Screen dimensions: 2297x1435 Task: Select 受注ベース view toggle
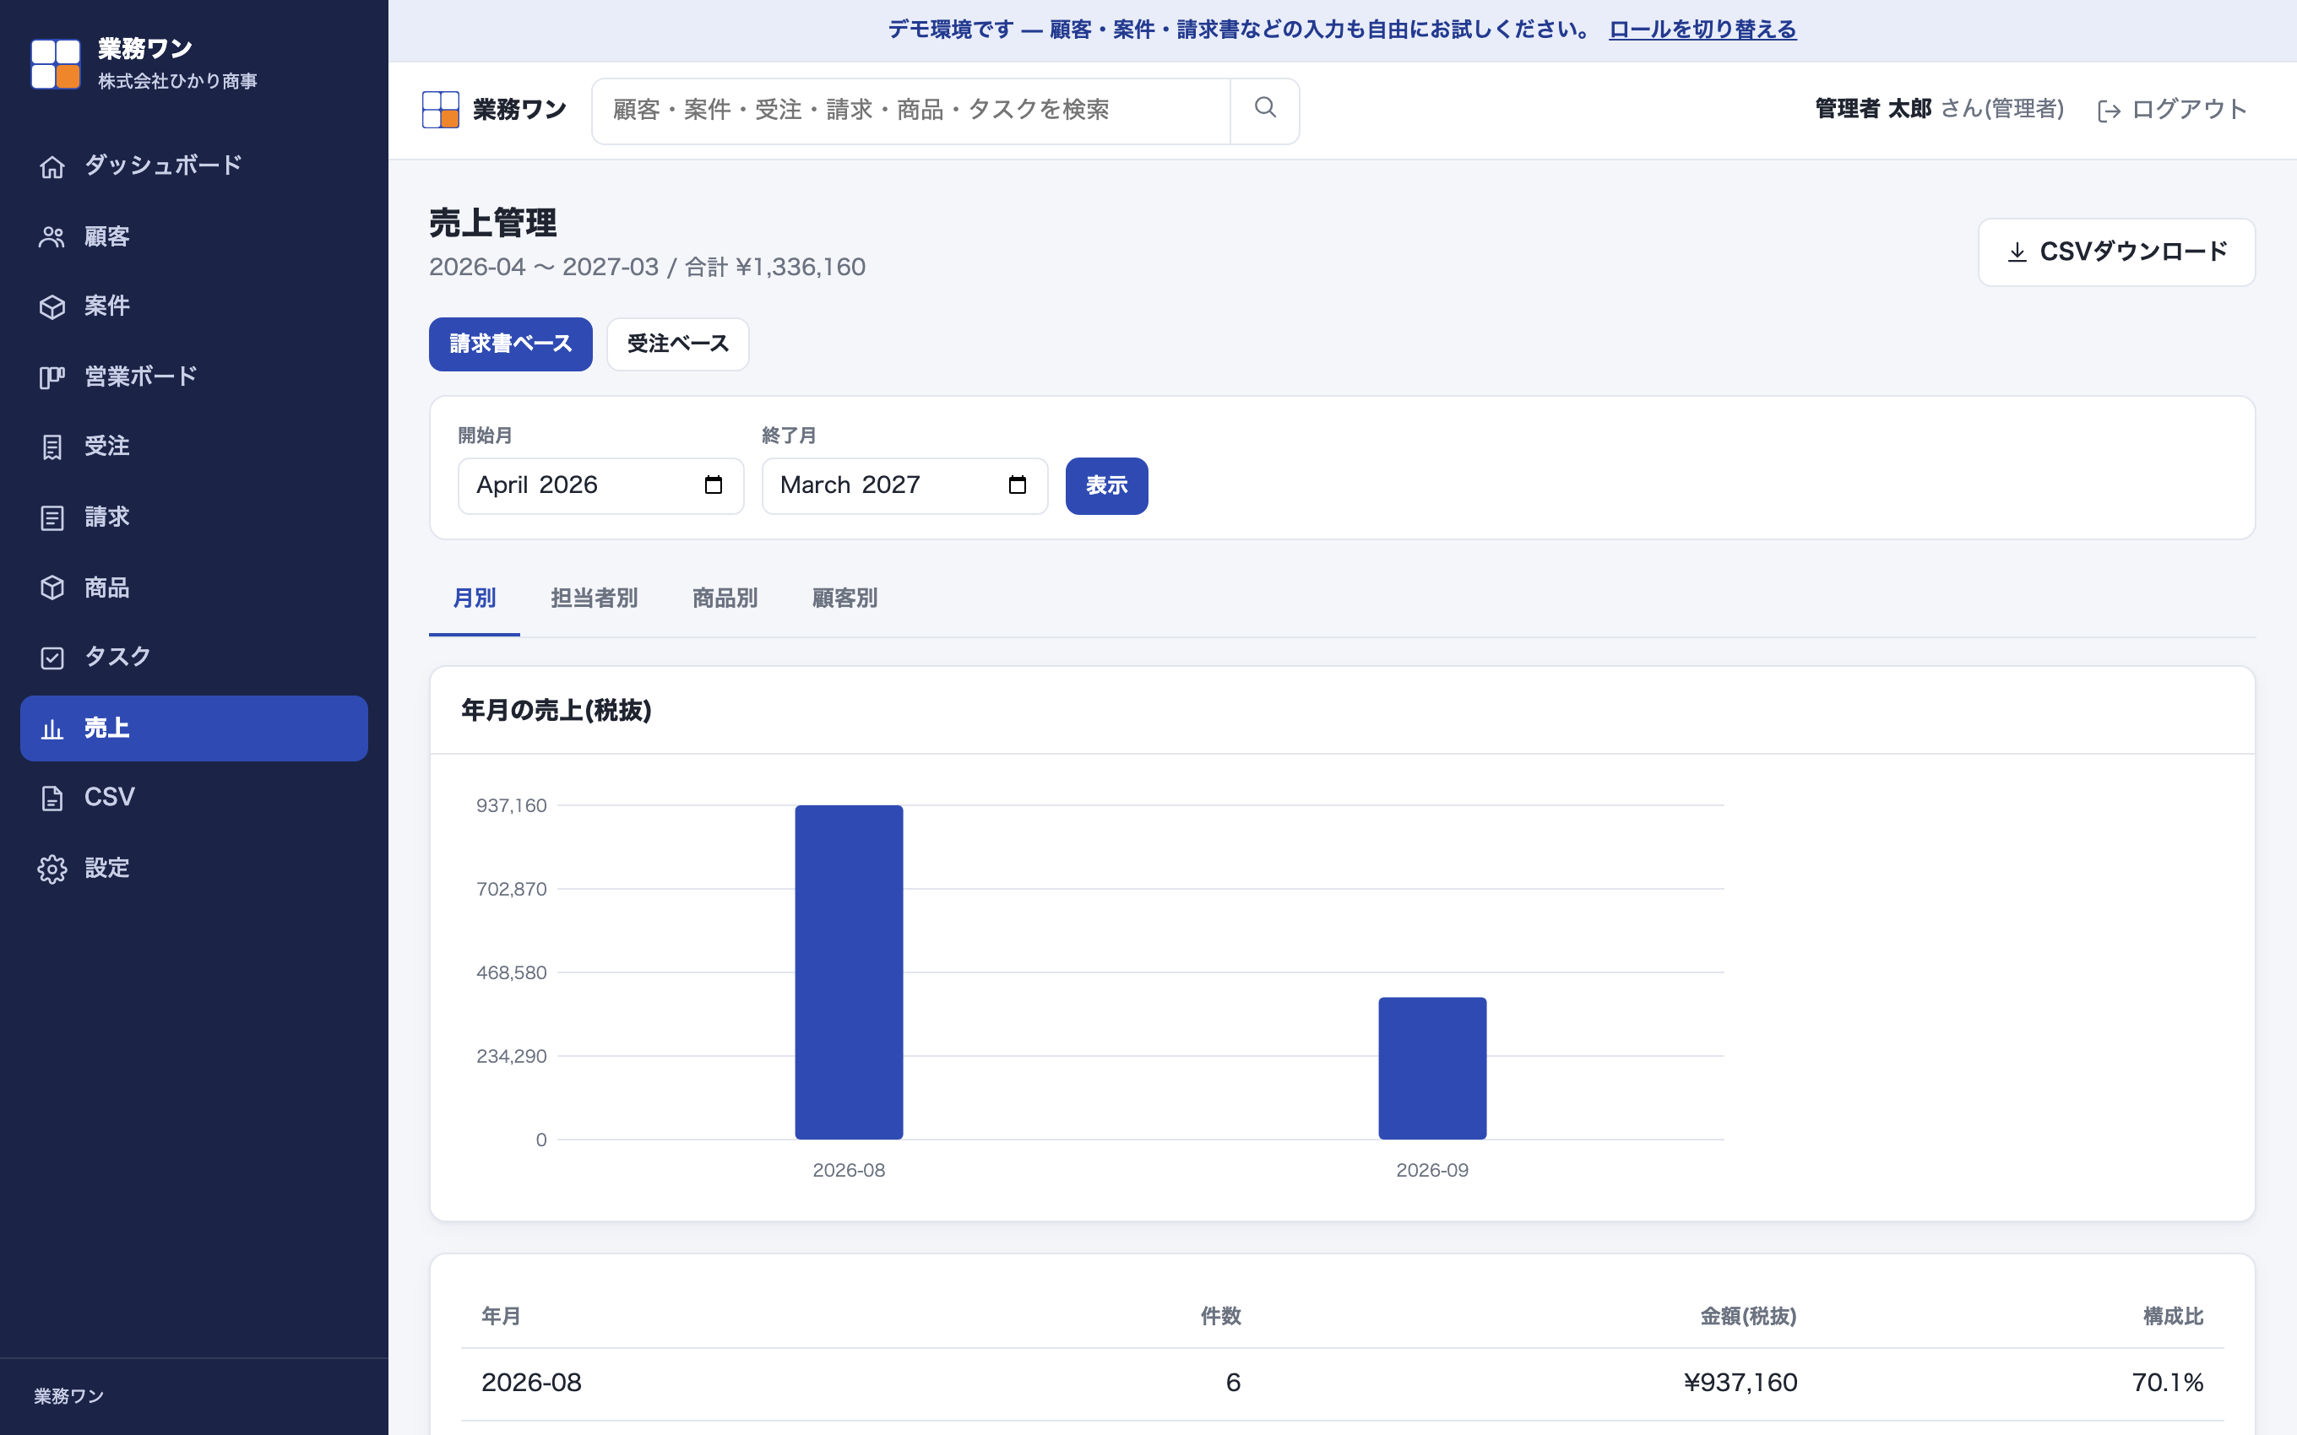pos(678,344)
